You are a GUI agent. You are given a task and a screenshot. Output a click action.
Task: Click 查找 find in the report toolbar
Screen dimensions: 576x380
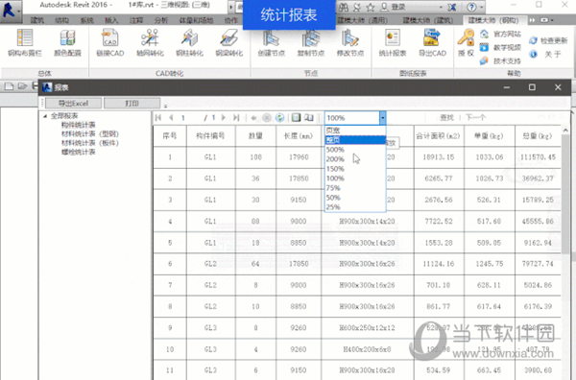tap(446, 117)
